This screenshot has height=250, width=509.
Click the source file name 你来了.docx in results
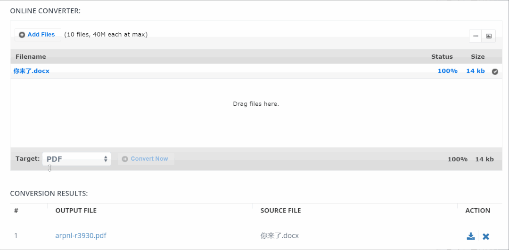[x=279, y=235]
